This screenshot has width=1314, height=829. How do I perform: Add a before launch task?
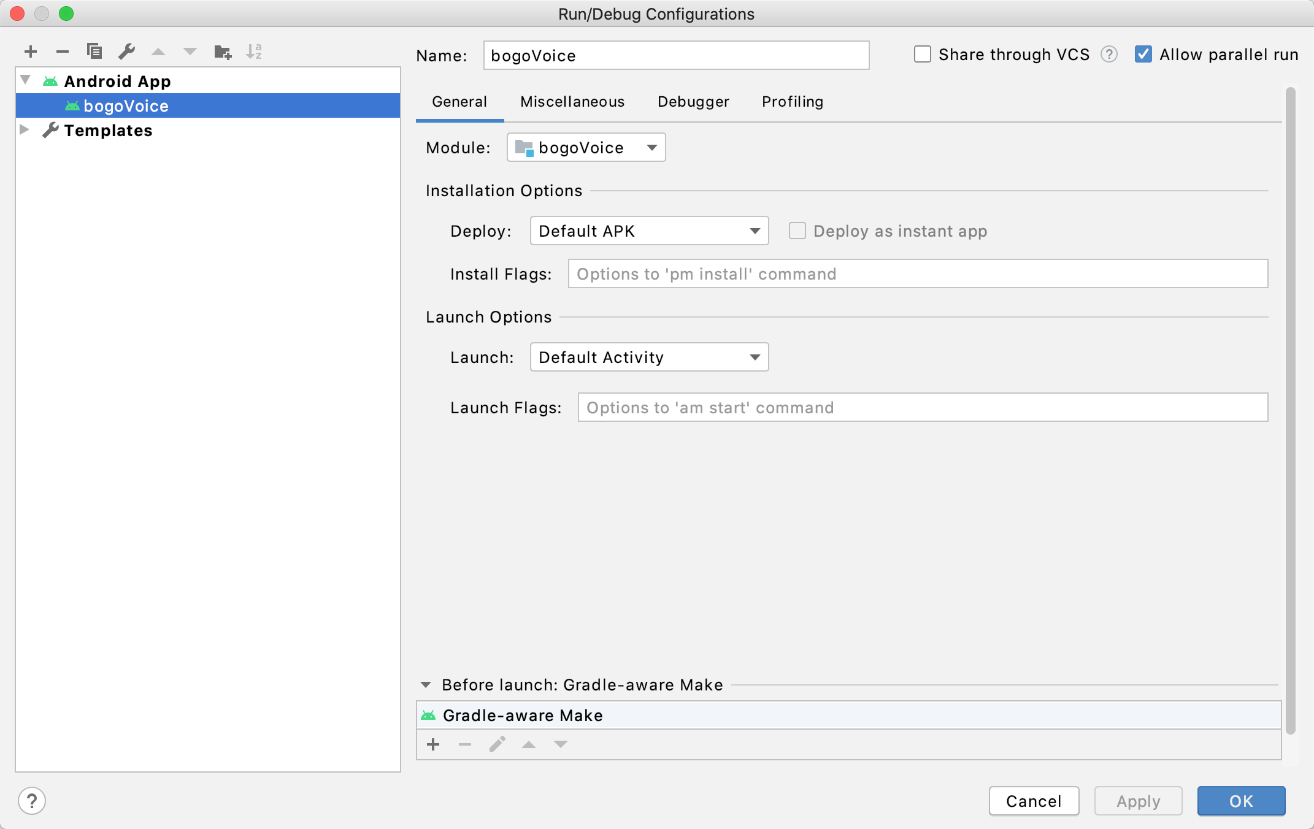433,744
